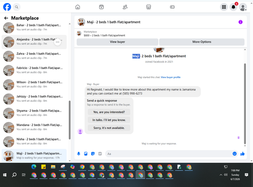Screen dimensions: 253x187
Task: Send quick reply 'Yes, are you interested?'
Action: (109, 112)
